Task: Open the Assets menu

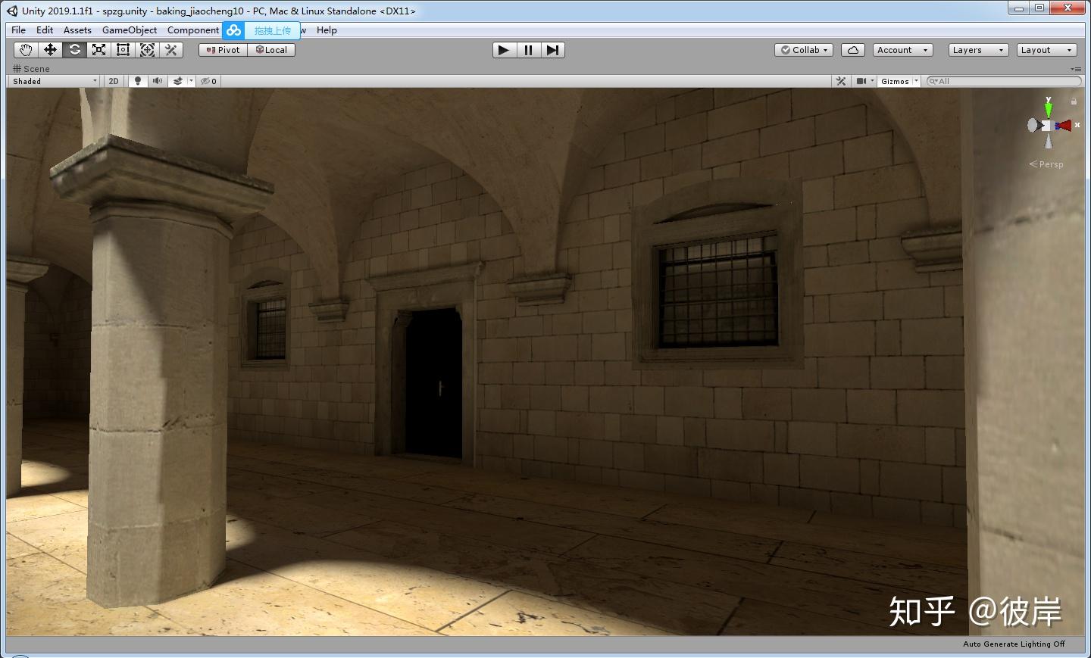Action: point(77,30)
